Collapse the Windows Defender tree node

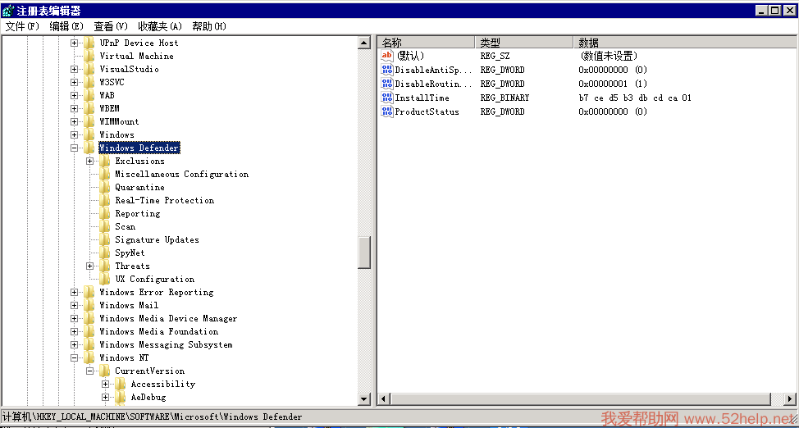pos(75,148)
